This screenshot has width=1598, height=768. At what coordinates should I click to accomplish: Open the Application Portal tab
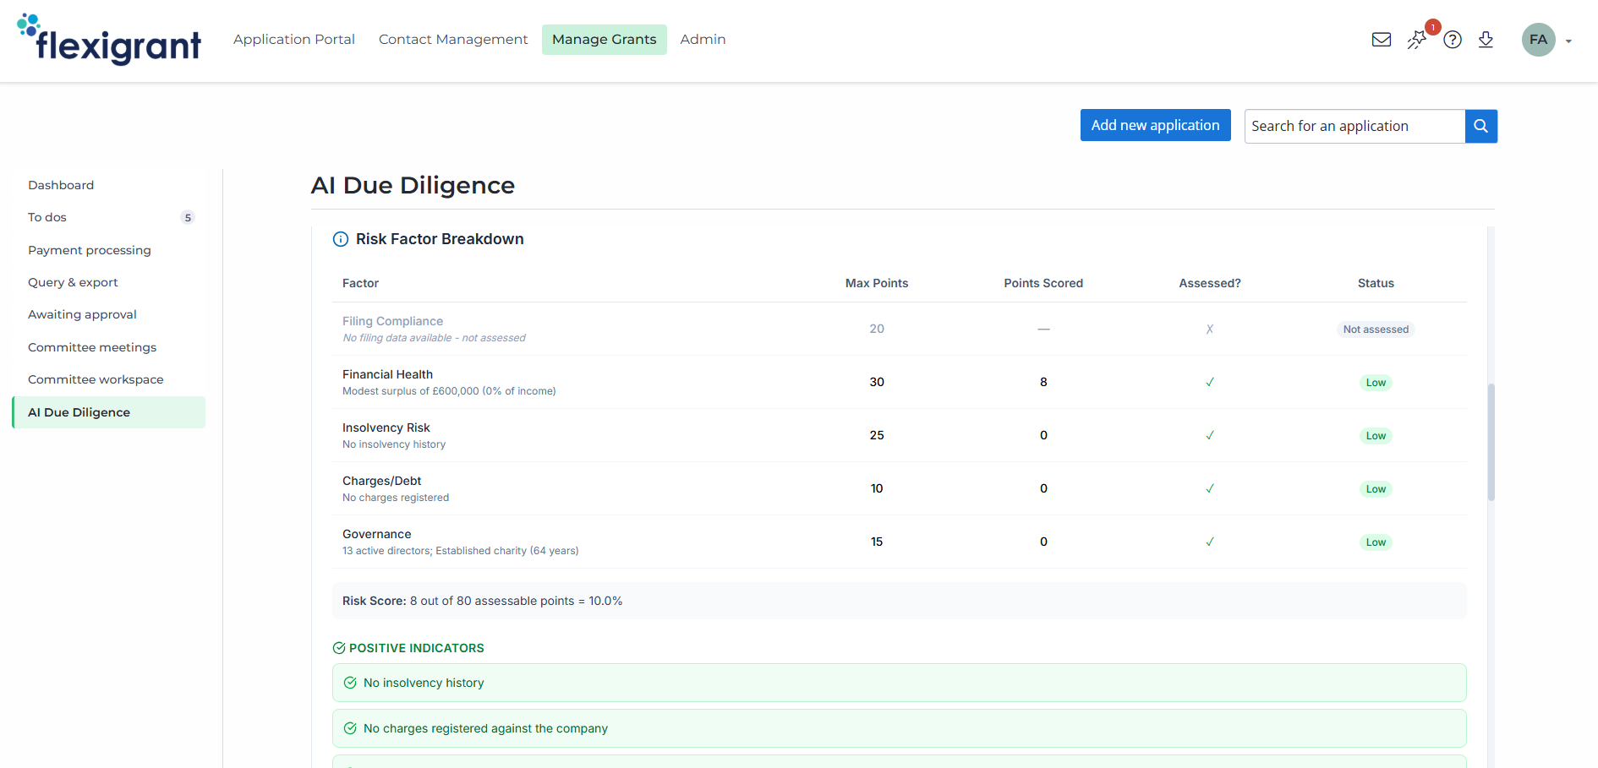pyautogui.click(x=294, y=40)
